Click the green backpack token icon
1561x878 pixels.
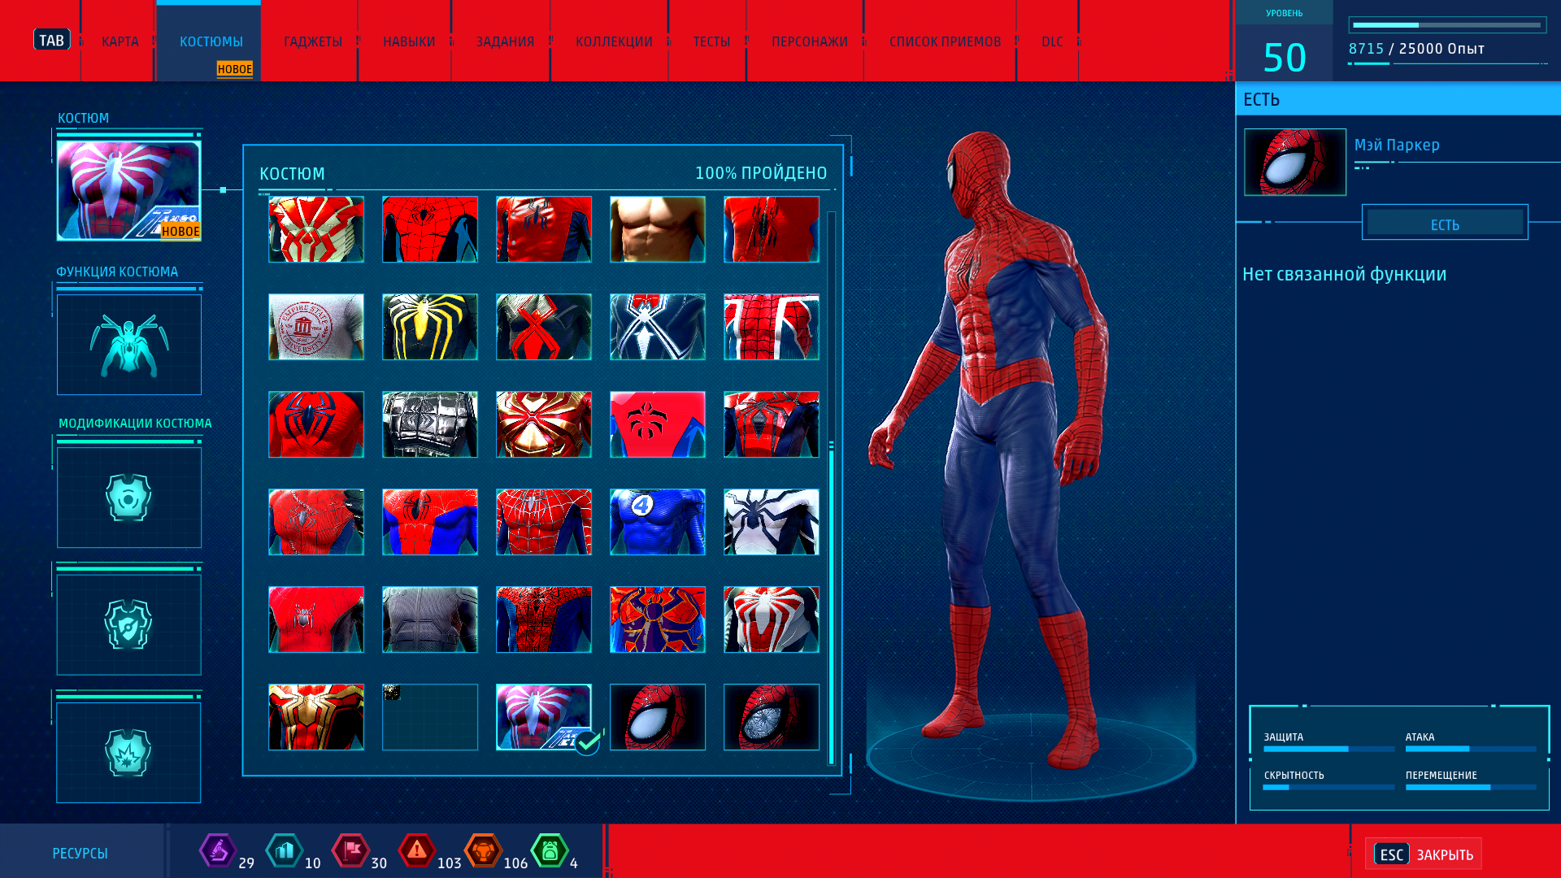550,851
